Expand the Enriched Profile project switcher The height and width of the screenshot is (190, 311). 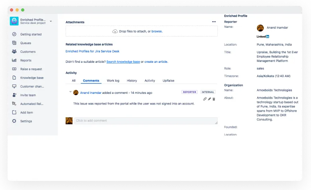51,21
